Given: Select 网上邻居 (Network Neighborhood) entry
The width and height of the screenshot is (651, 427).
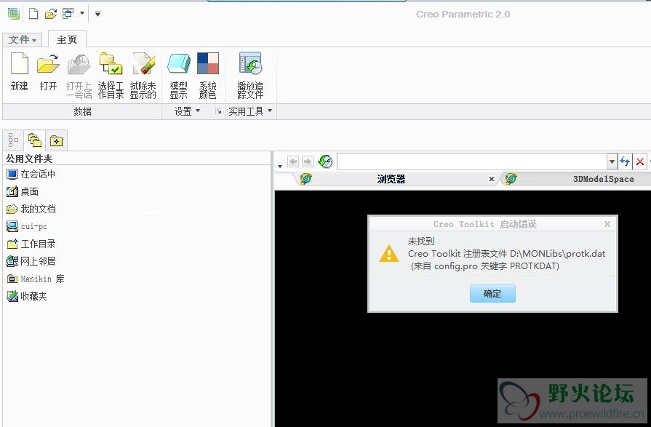Looking at the screenshot, I should [31, 261].
